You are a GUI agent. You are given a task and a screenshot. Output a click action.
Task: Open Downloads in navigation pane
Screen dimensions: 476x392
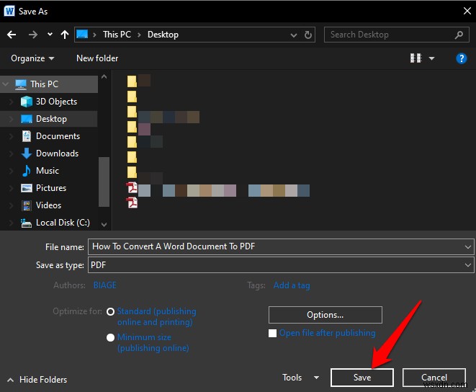point(57,153)
